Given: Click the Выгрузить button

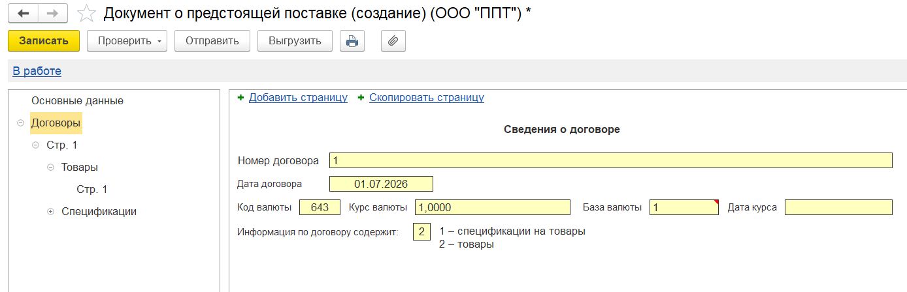Looking at the screenshot, I should coord(295,40).
